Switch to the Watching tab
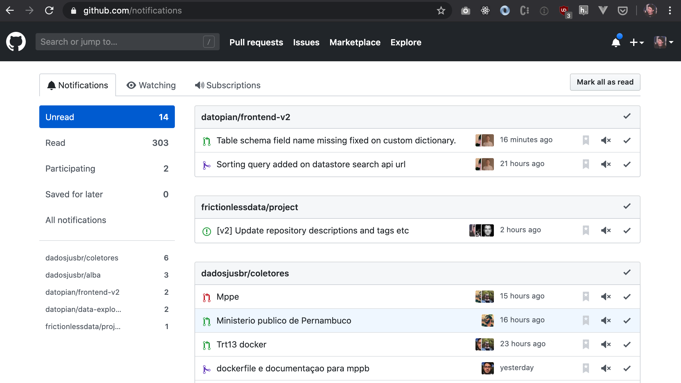The image size is (681, 383). 151,85
